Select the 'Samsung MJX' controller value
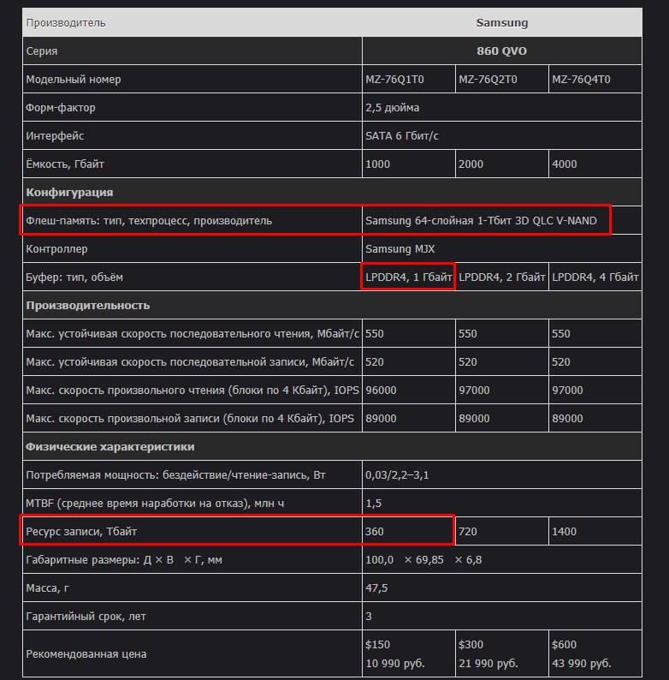This screenshot has height=680, width=669. (x=400, y=249)
